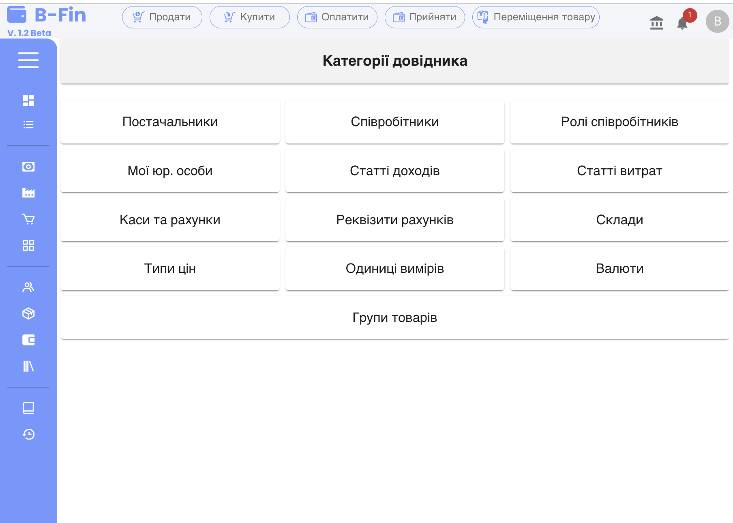Open the hamburger menu in sidebar
This screenshot has height=523, width=733.
tap(28, 60)
